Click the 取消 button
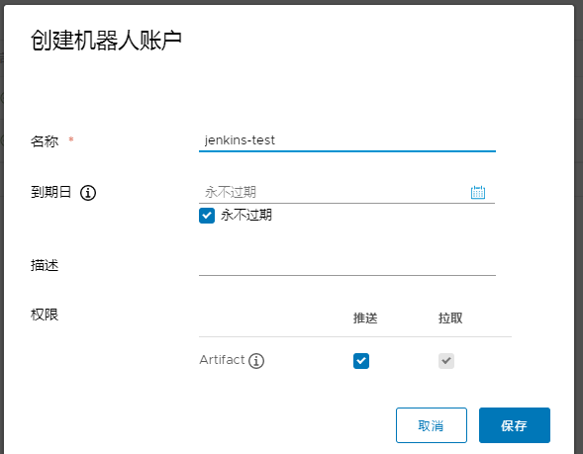 coord(432,425)
